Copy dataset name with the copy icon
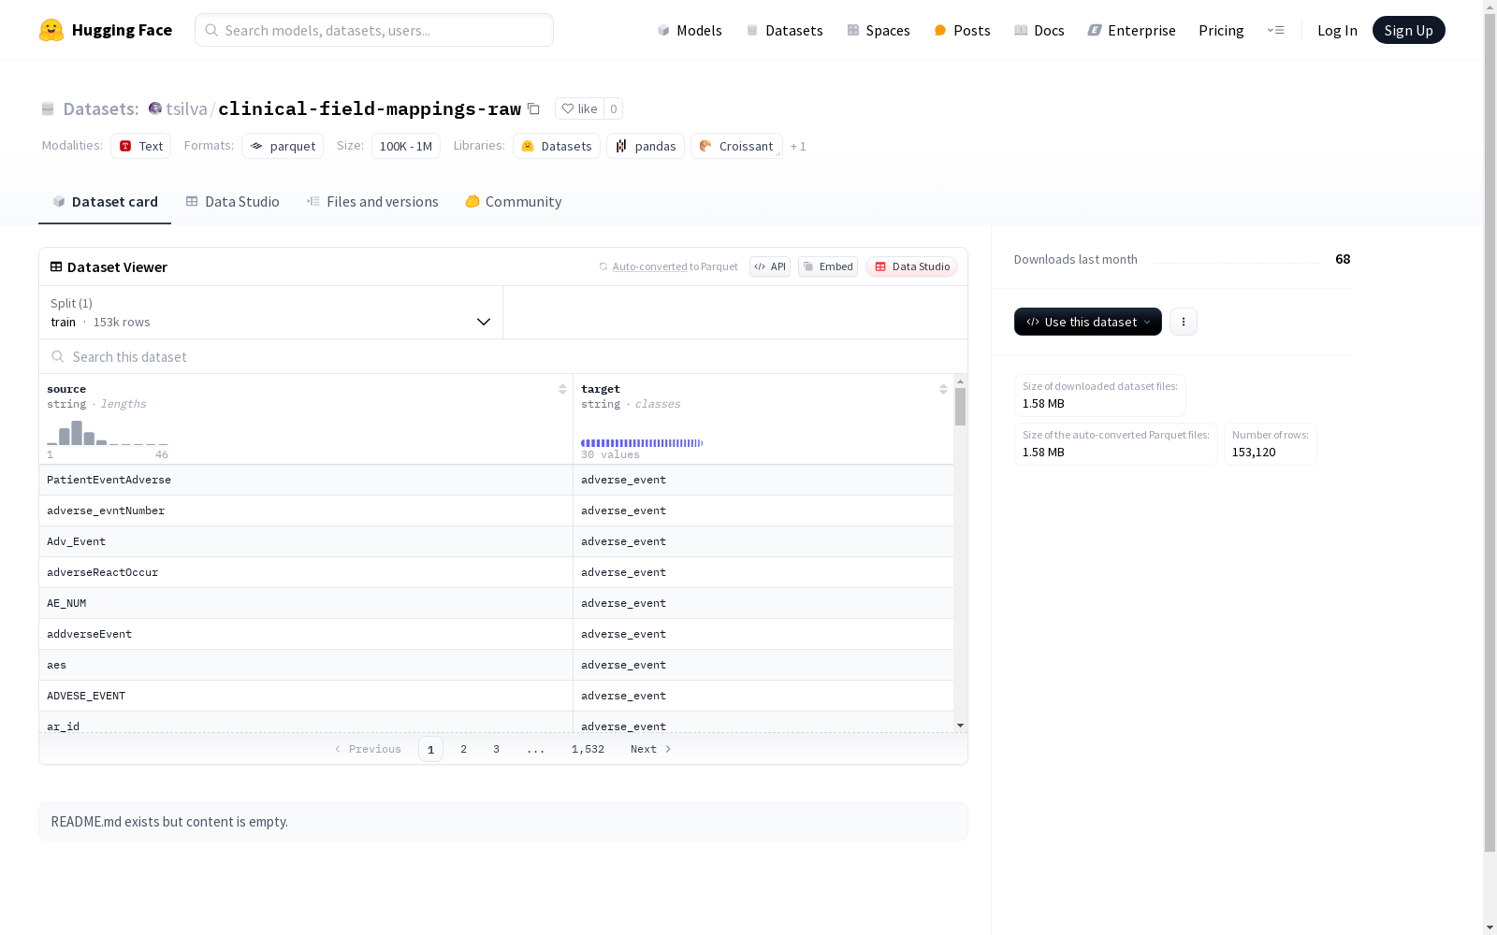Screen dimensions: 1497x935 click(533, 108)
